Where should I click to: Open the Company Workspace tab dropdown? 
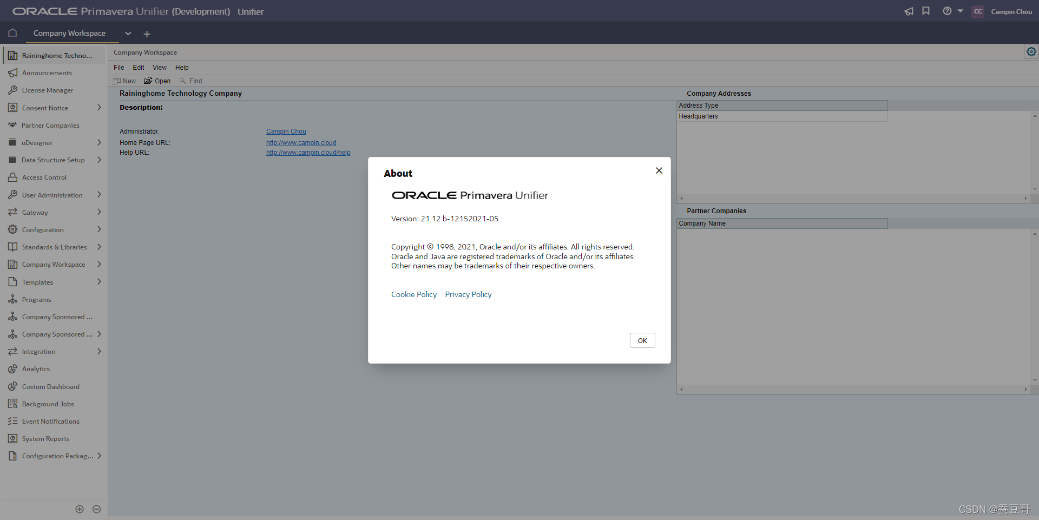(x=128, y=33)
